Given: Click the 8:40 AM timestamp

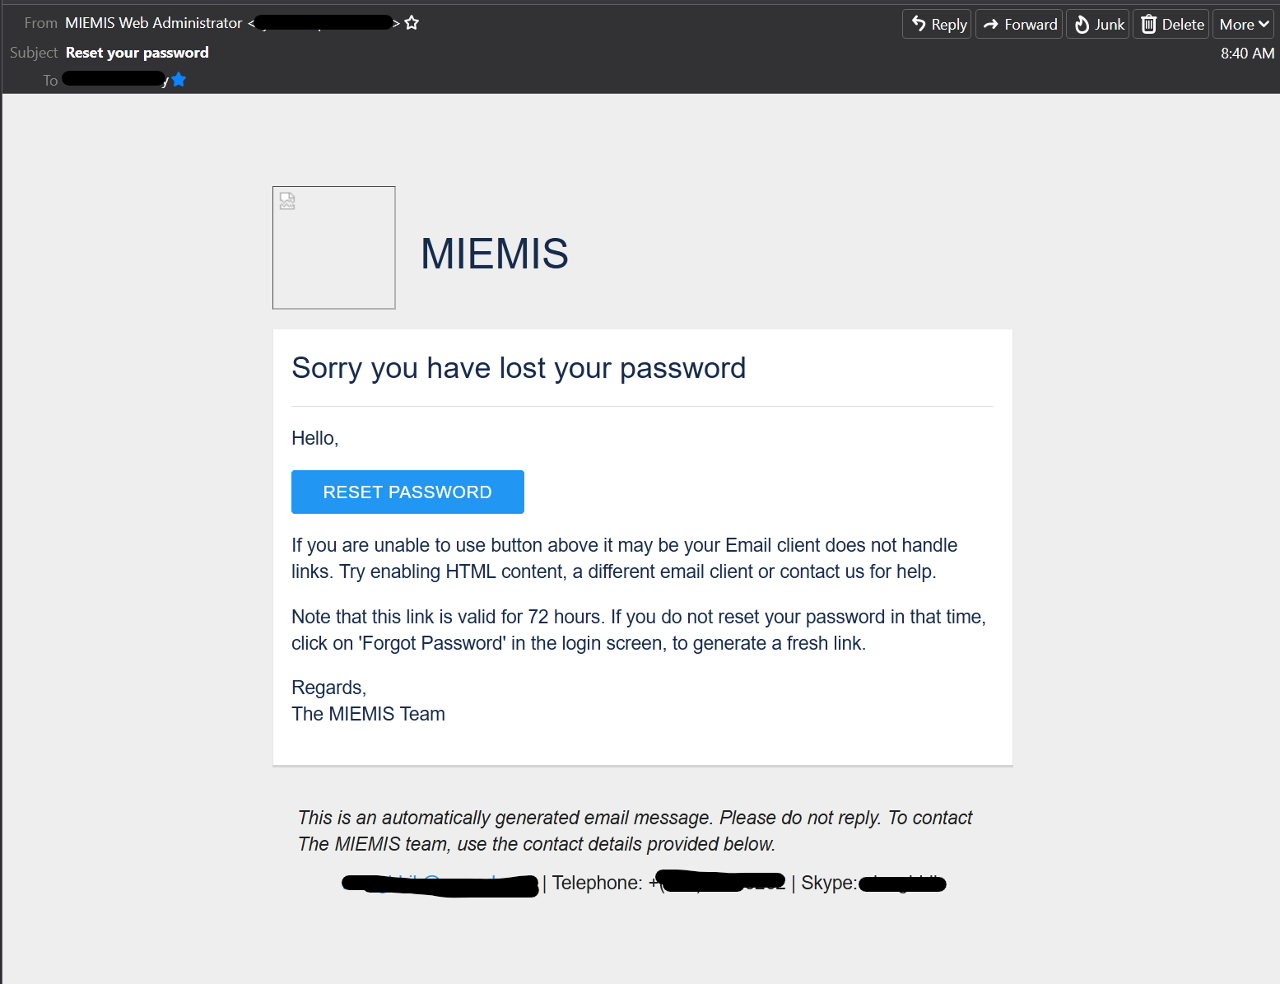Looking at the screenshot, I should point(1247,54).
